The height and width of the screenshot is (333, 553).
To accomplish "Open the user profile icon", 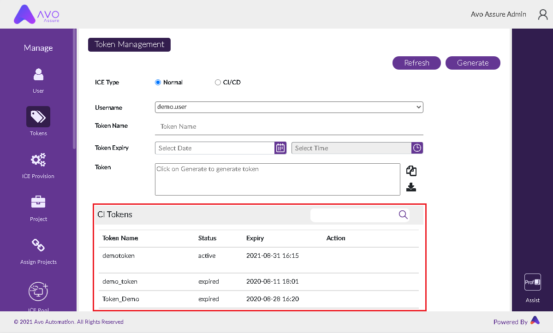I will 543,14.
